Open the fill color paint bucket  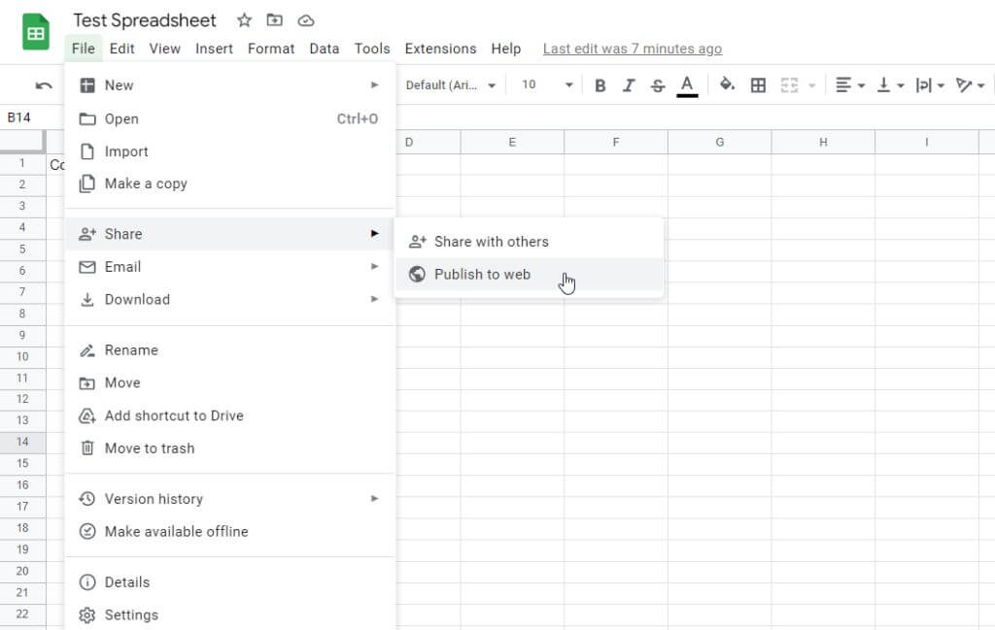tap(727, 84)
